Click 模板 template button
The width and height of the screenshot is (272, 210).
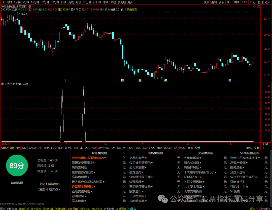(257, 148)
